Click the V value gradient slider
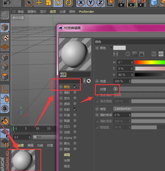This screenshot has height=171, width=165. coord(150,75)
